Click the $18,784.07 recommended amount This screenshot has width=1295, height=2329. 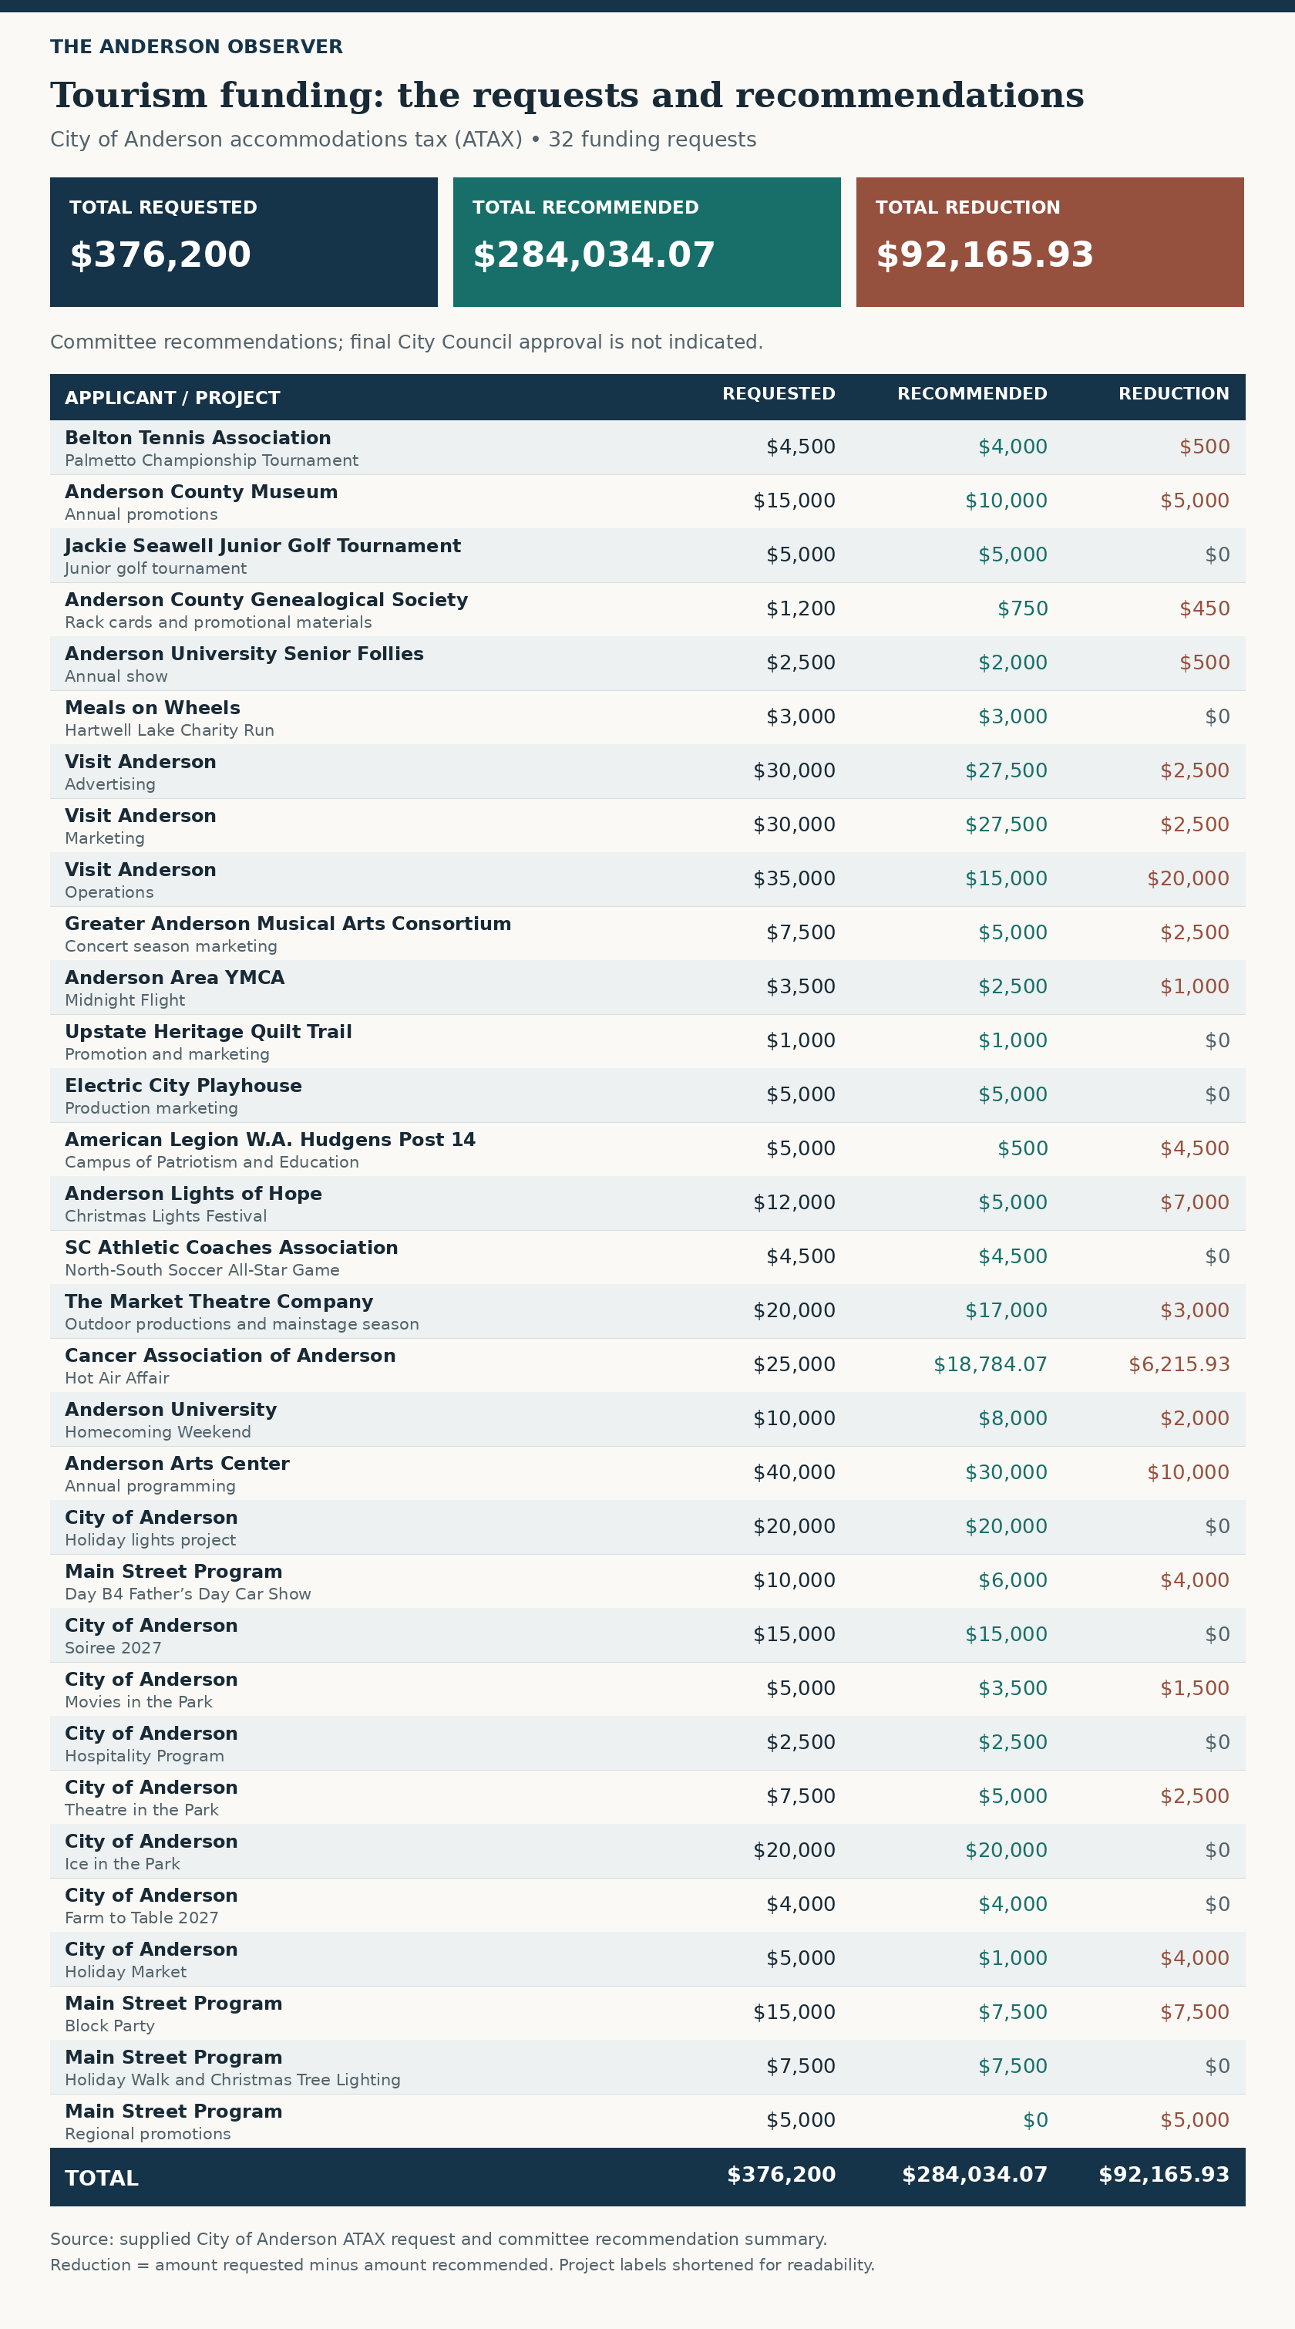(x=990, y=1364)
